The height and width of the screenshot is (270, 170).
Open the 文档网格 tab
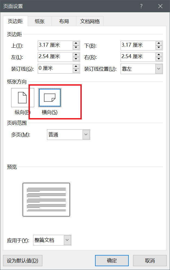click(90, 21)
